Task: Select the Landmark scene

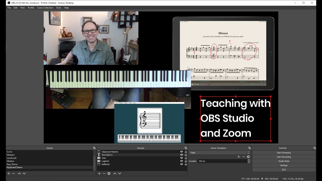Action: (x=50, y=158)
